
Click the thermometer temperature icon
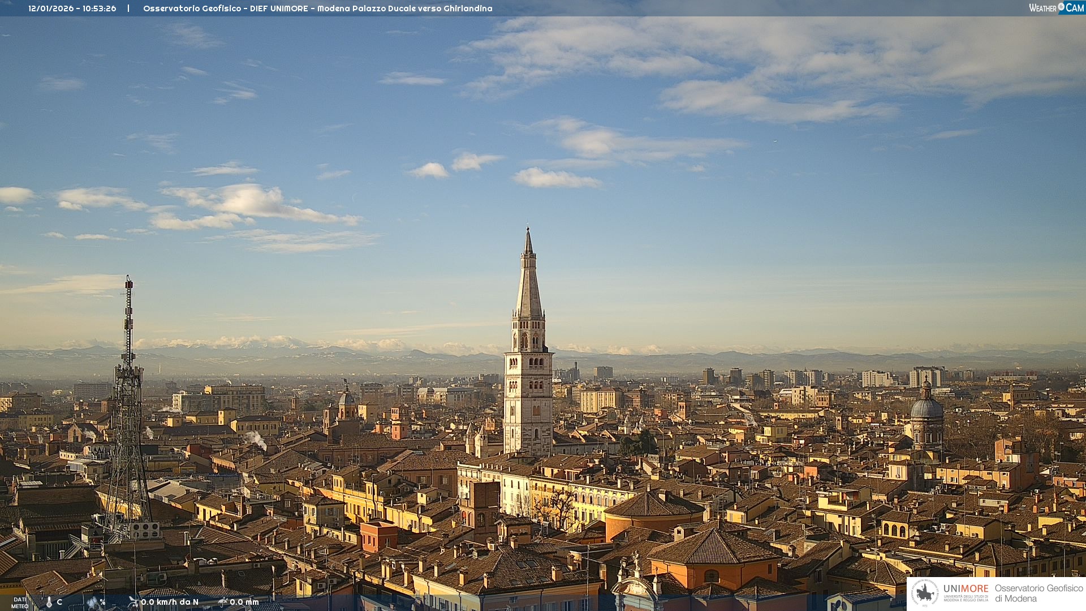49,603
